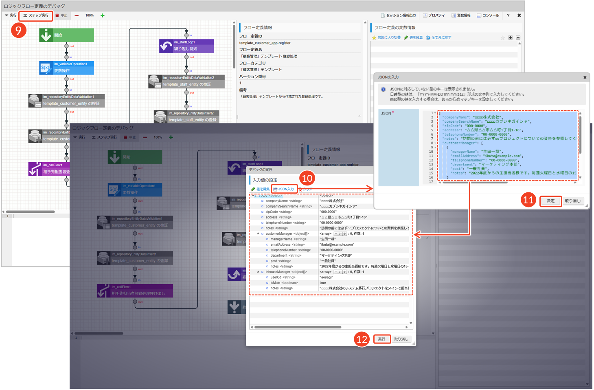Click the red zoom-out minus icon
The image size is (594, 390).
77,15
